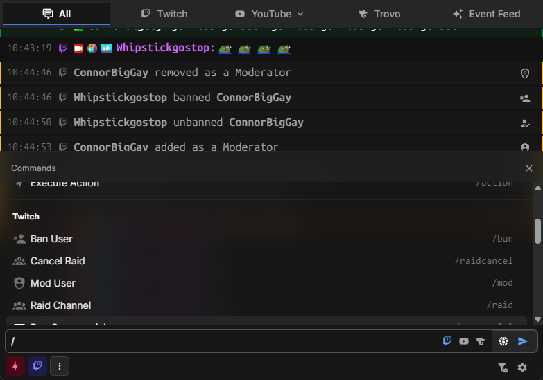
Task: Send the chat message with arrow button
Action: click(523, 341)
